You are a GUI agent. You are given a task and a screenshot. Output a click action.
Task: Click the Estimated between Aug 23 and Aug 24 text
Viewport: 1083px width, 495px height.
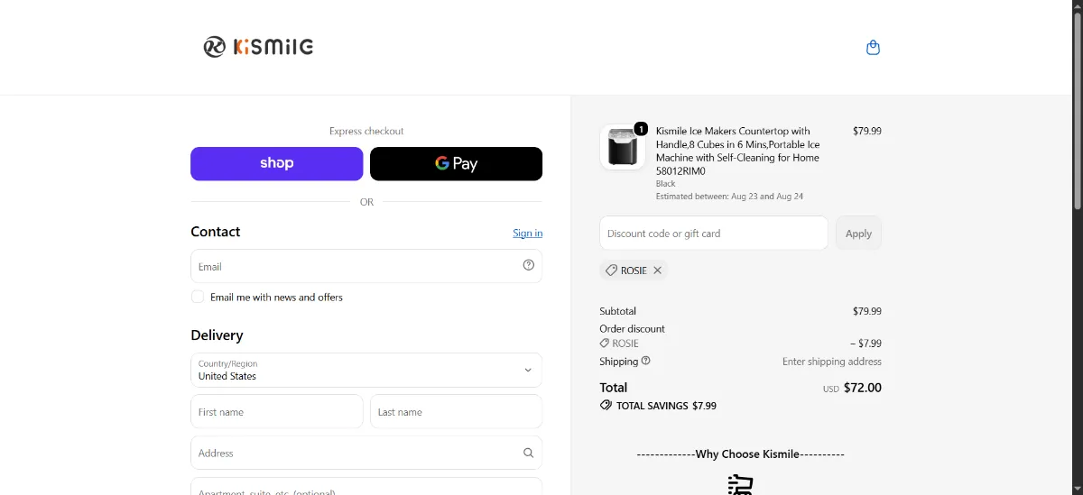point(729,196)
